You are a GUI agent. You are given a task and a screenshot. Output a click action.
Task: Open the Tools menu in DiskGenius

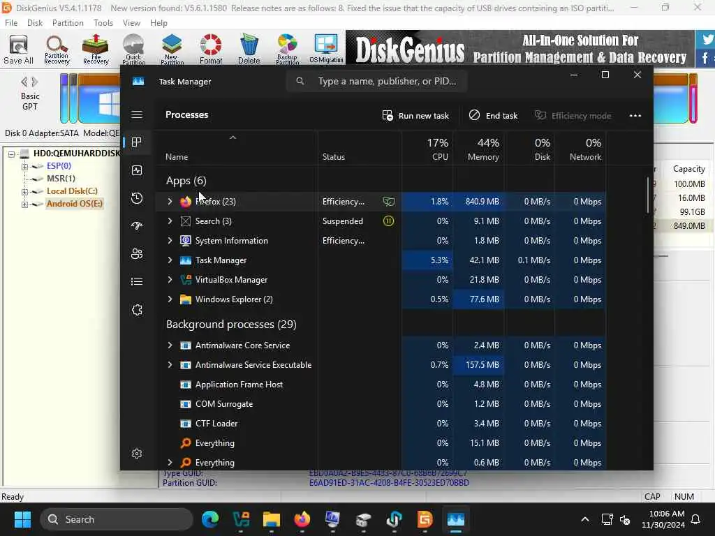(x=103, y=23)
